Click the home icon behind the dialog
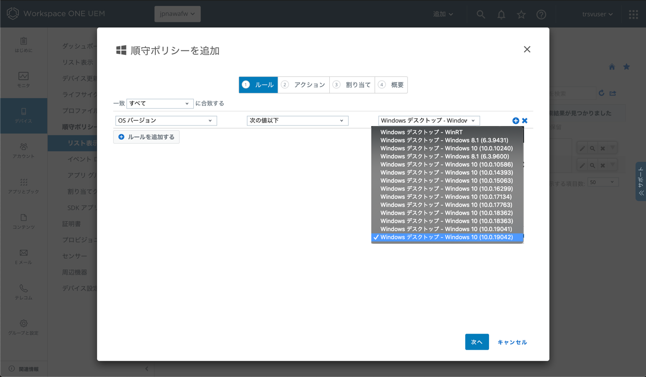This screenshot has height=377, width=646. (612, 67)
